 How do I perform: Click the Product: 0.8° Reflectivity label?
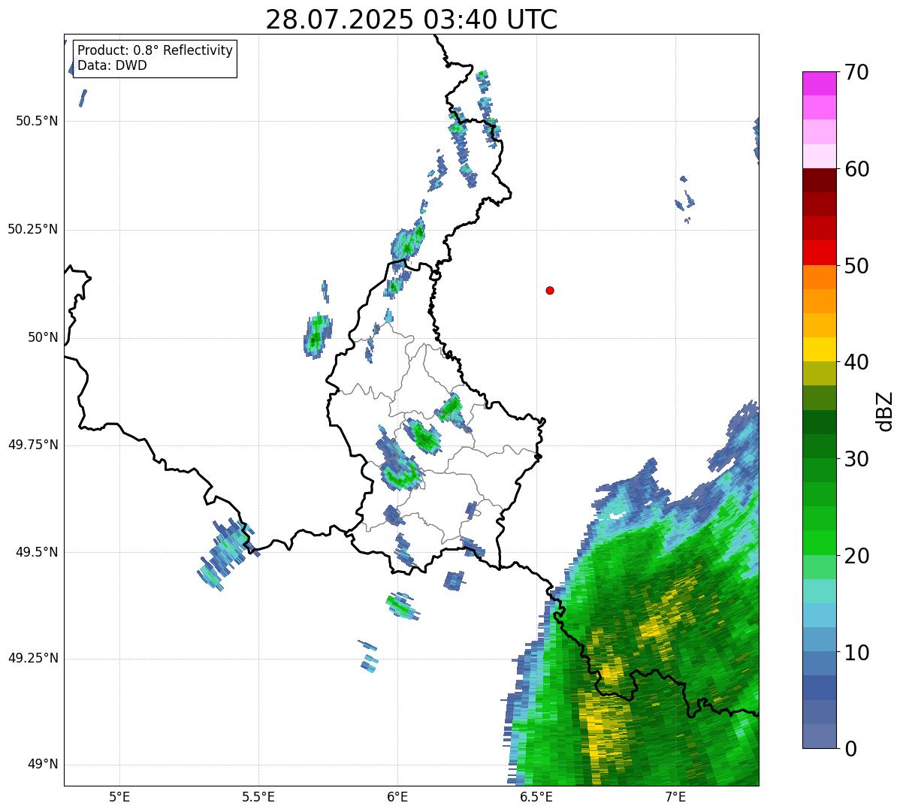click(x=156, y=50)
